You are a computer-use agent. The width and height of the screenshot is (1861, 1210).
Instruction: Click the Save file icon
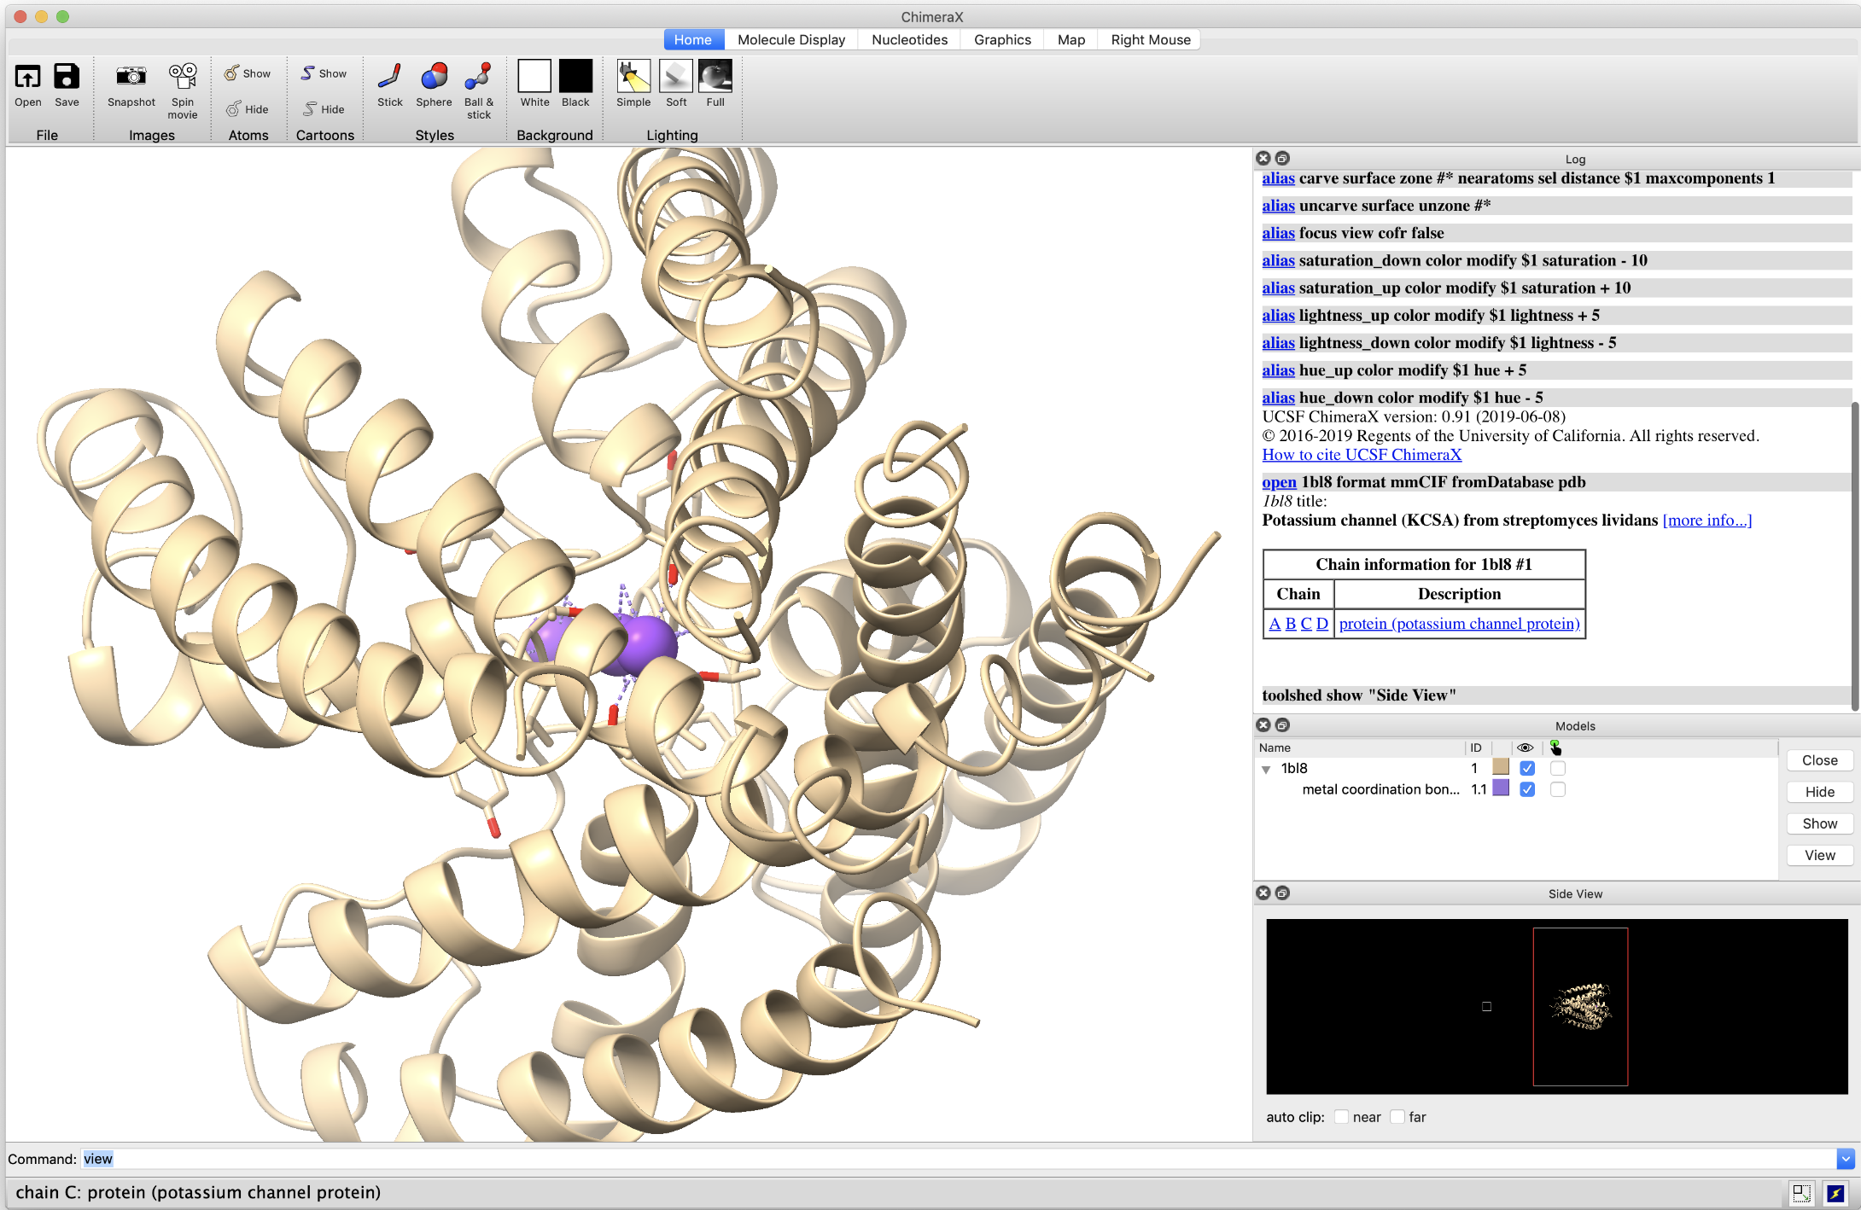pos(67,77)
